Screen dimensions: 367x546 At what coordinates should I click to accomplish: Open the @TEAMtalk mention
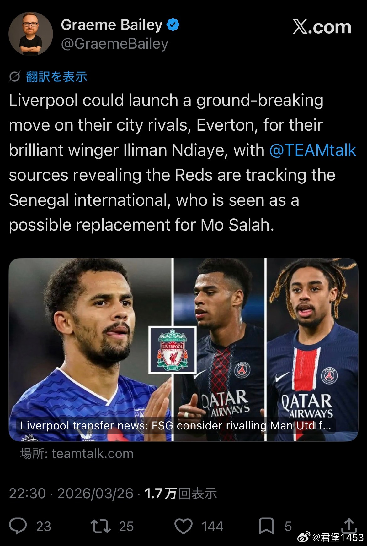313,150
